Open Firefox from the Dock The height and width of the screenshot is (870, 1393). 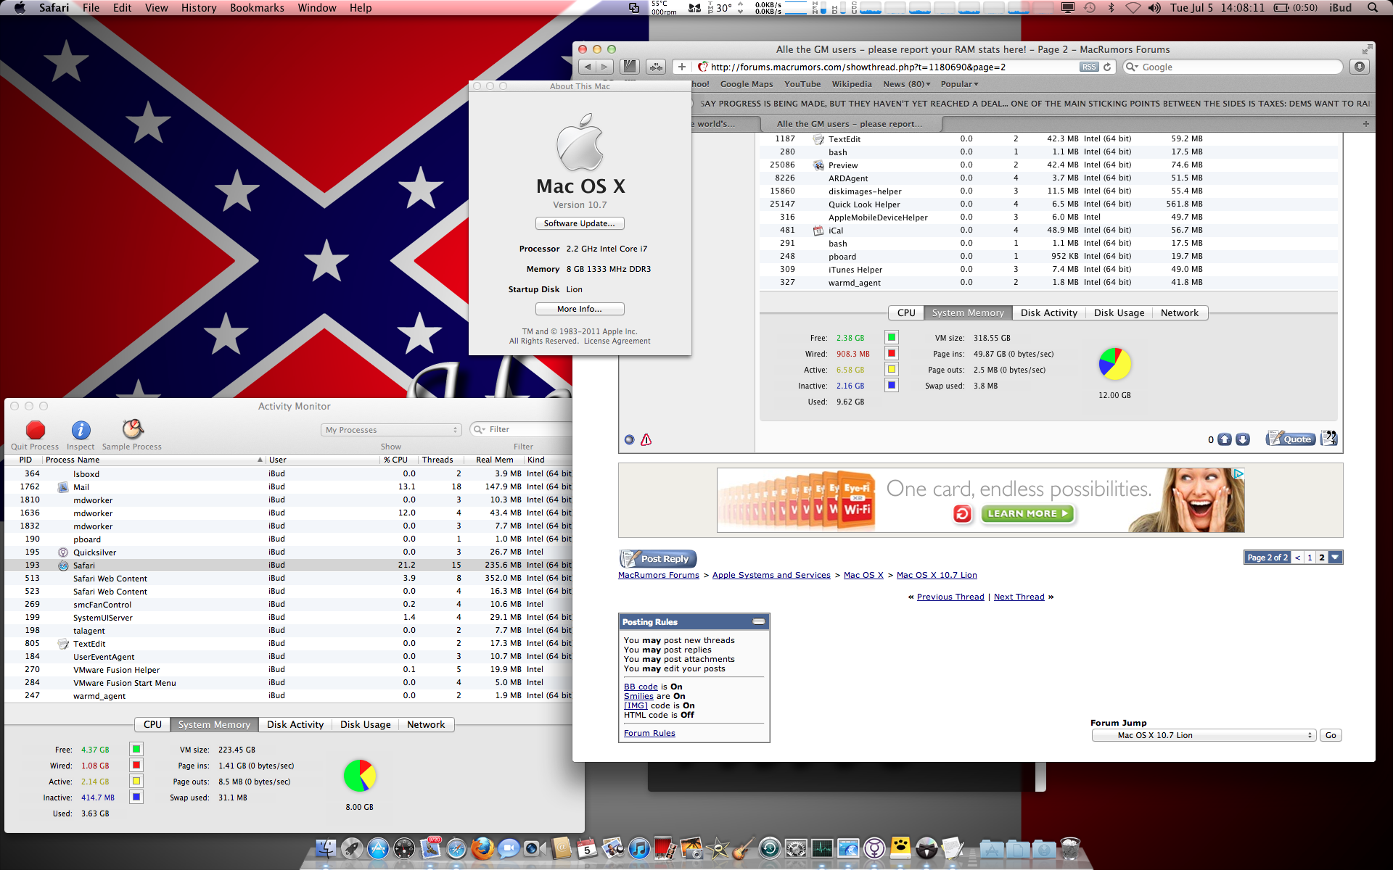[x=482, y=848]
